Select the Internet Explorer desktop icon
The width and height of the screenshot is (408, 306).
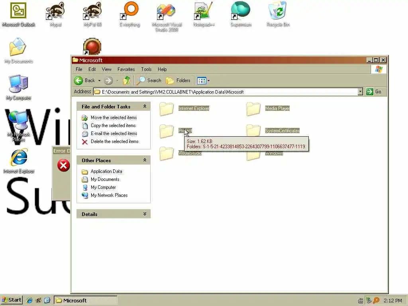(x=19, y=161)
